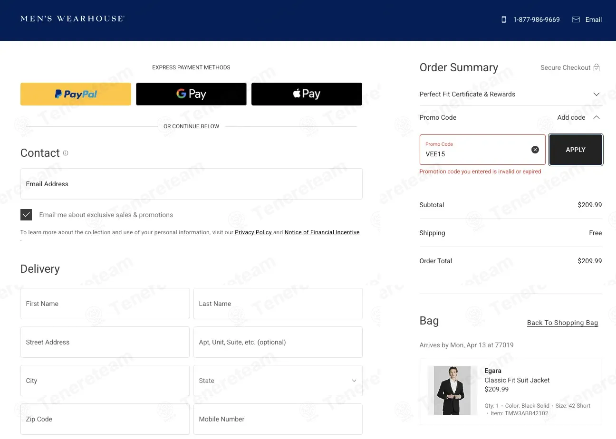This screenshot has width=616, height=439.
Task: Click the phone icon in header
Action: click(x=504, y=19)
